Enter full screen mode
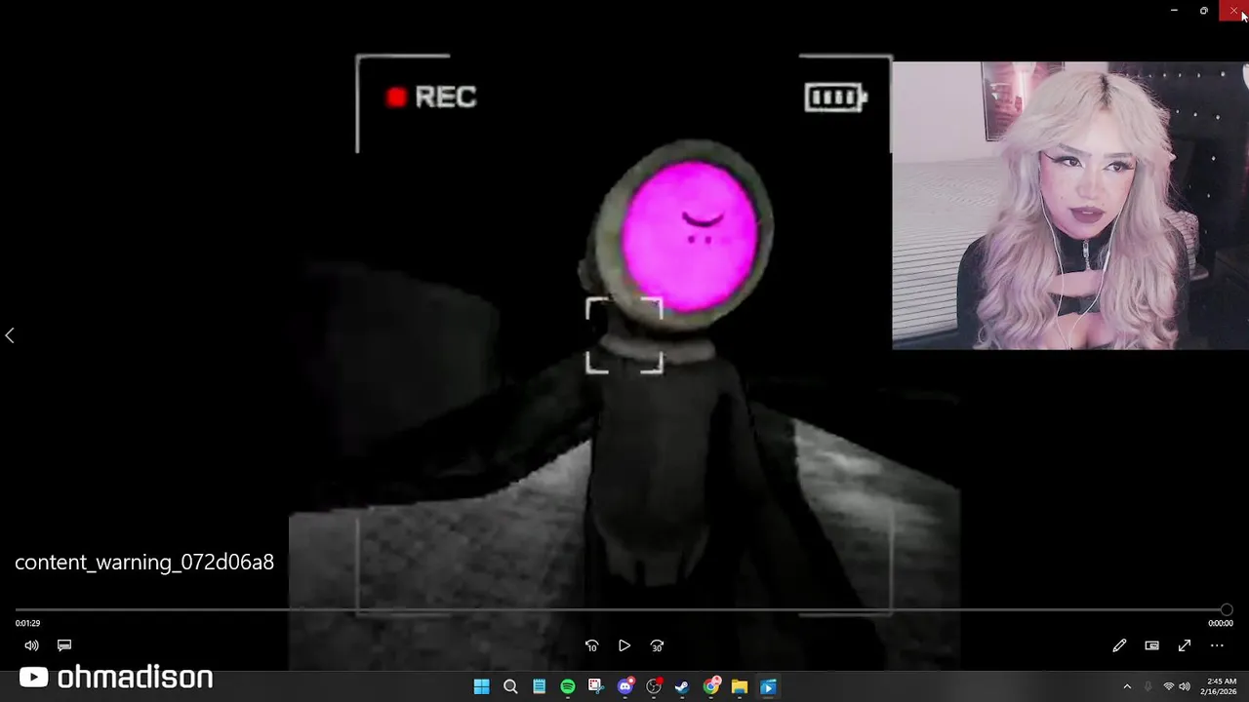This screenshot has height=702, width=1249. [1185, 645]
